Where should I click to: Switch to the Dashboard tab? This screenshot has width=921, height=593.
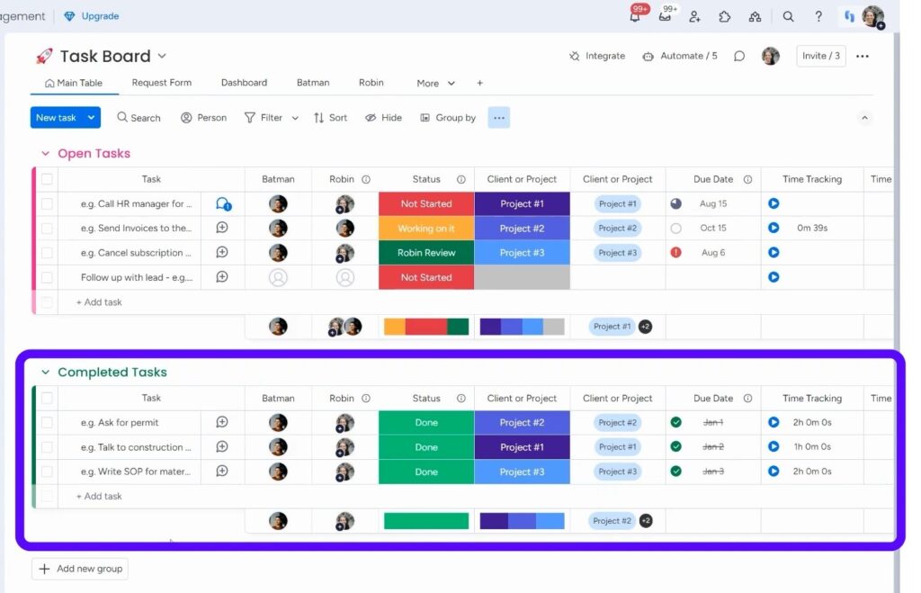244,83
